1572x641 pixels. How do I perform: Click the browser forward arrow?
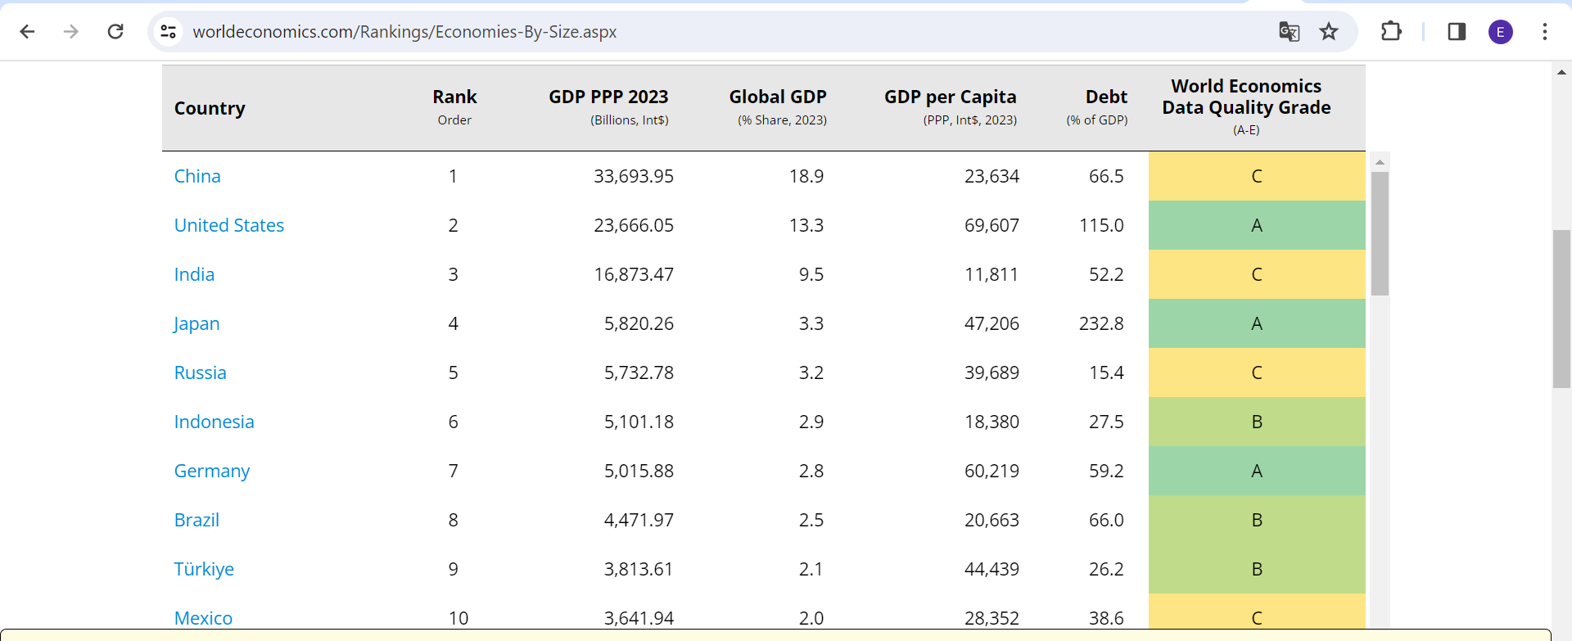[72, 32]
